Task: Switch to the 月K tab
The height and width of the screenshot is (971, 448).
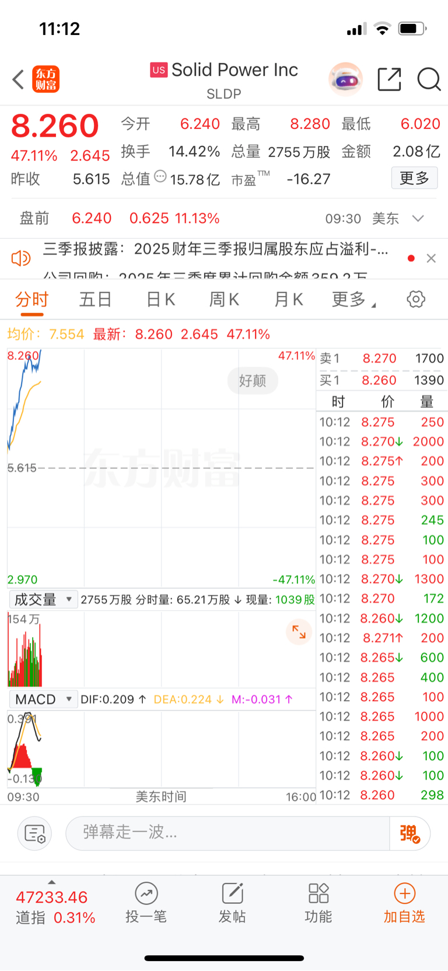Action: (288, 300)
